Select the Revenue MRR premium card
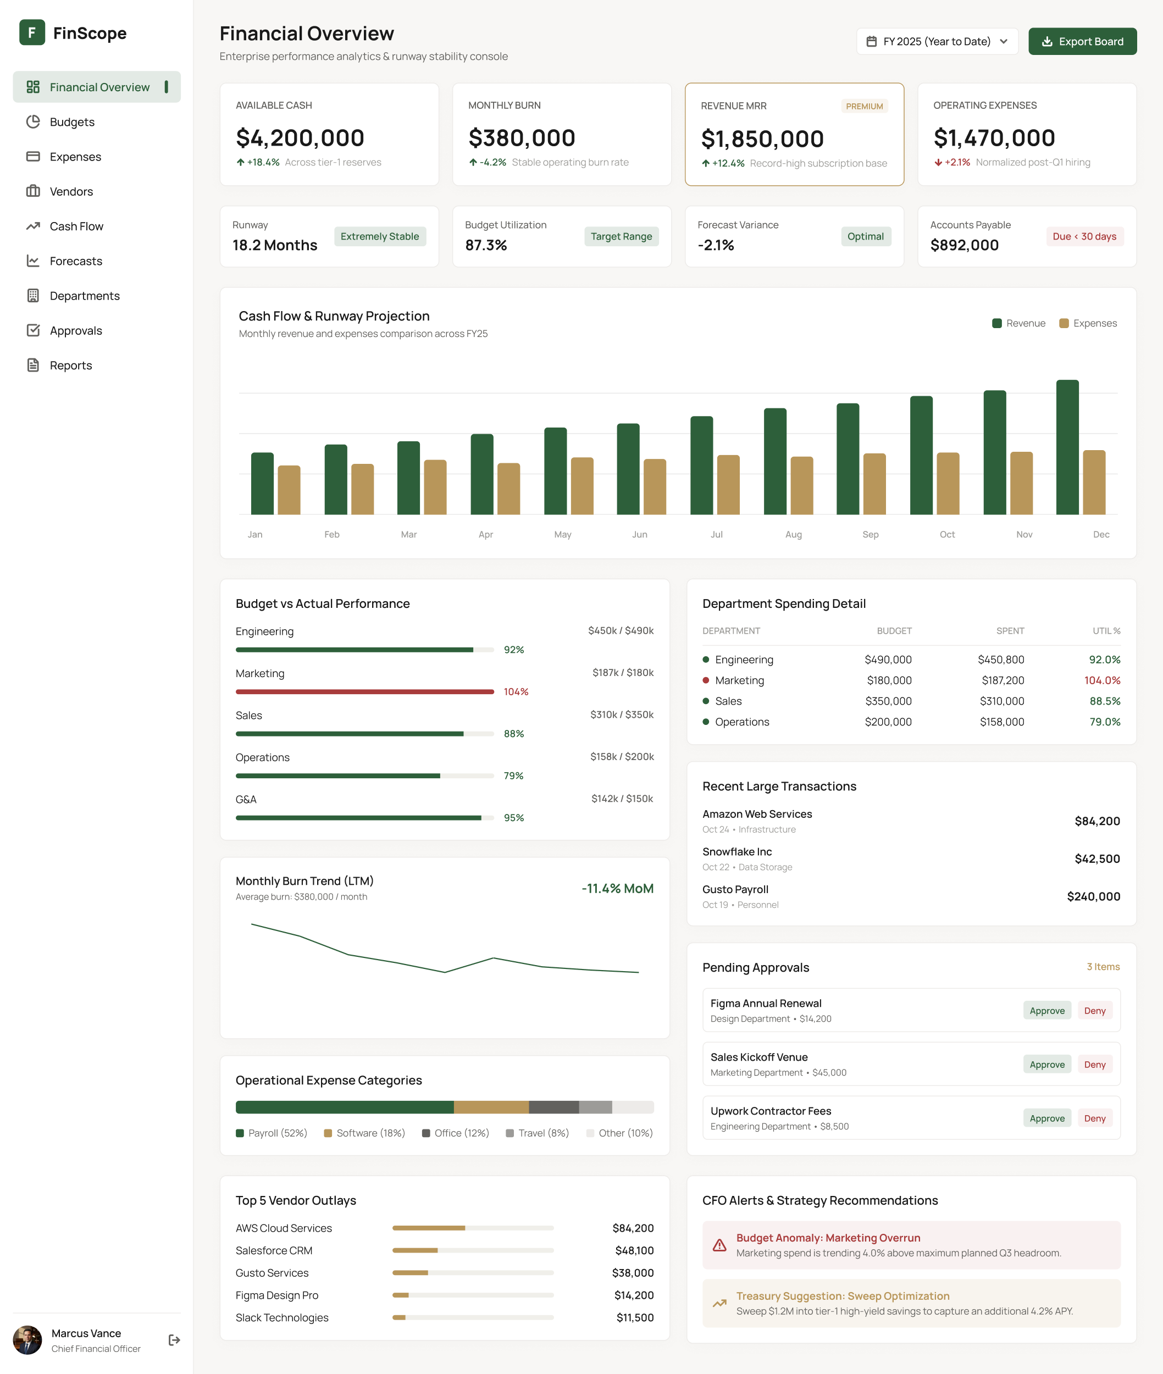Screen dimensions: 1163x1374 click(794, 135)
